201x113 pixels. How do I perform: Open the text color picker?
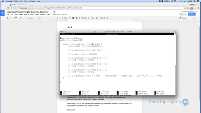click(x=66, y=18)
